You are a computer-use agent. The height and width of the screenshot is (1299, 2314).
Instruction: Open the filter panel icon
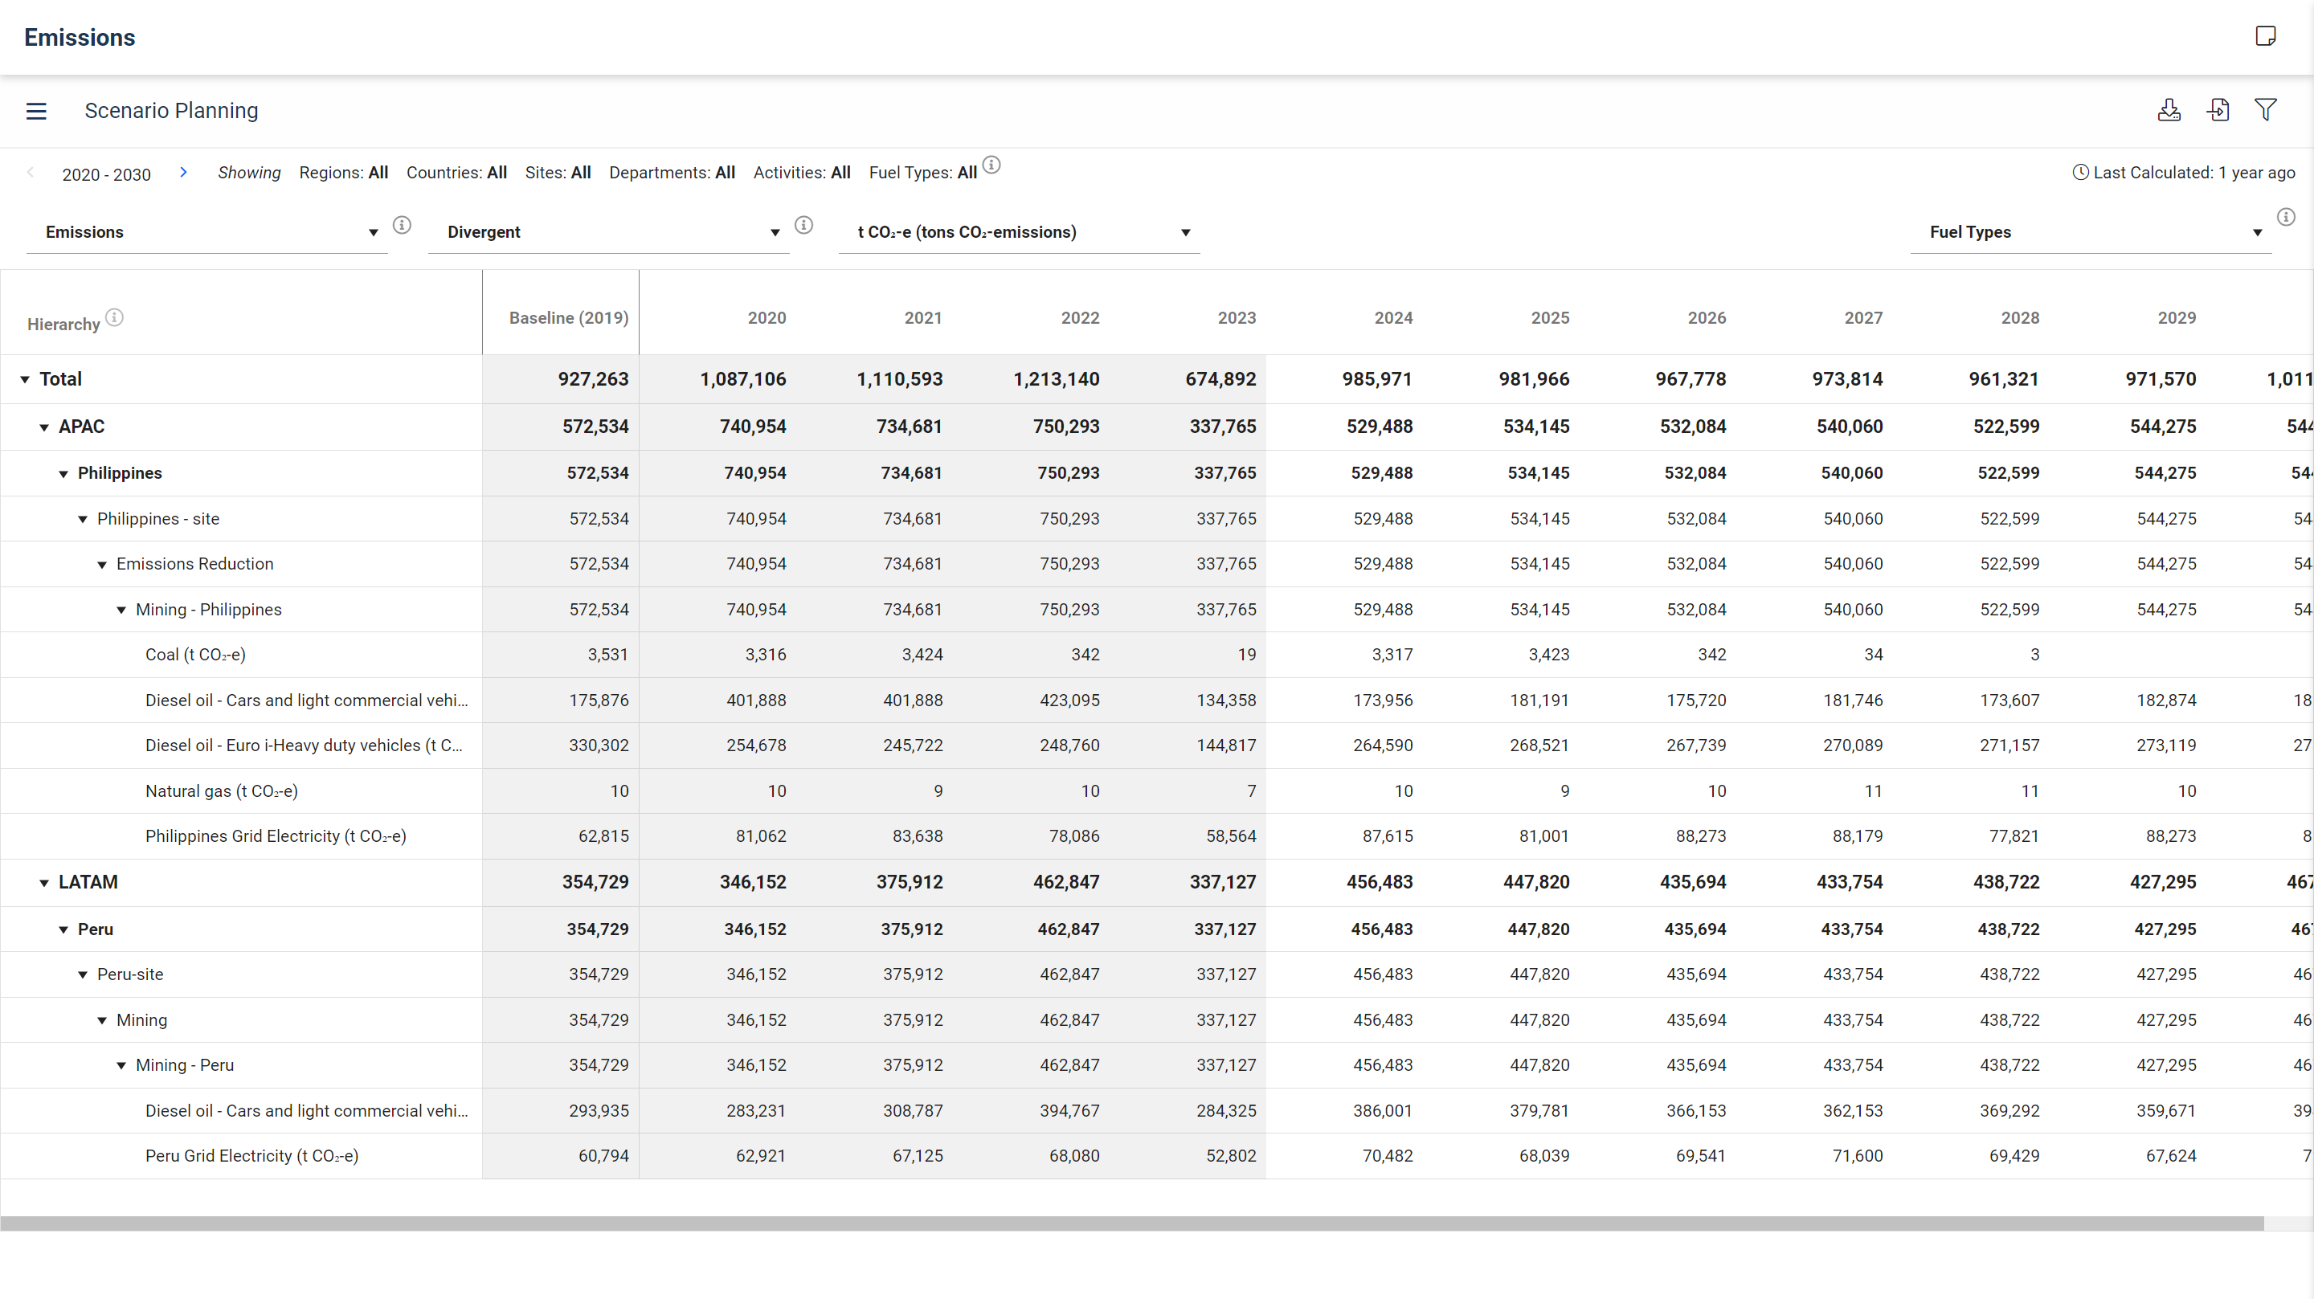click(x=2266, y=109)
